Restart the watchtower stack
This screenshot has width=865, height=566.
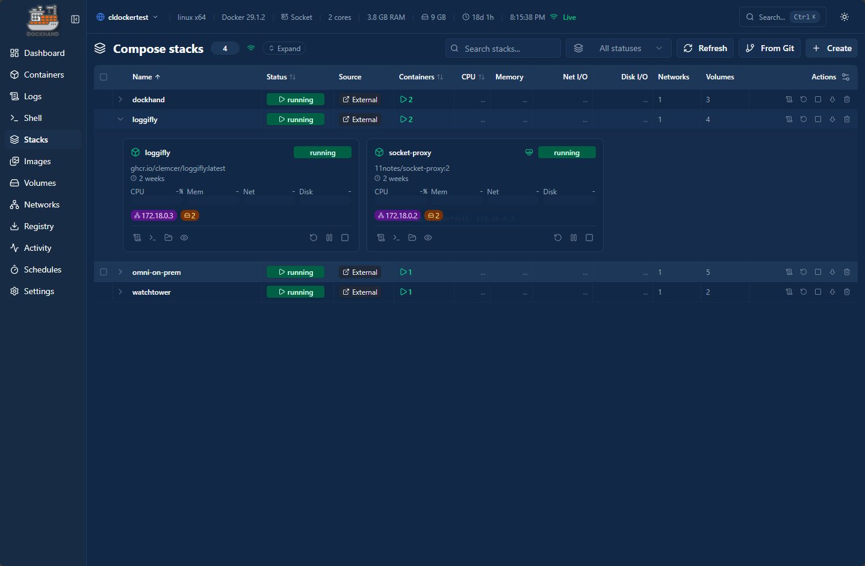tap(804, 292)
